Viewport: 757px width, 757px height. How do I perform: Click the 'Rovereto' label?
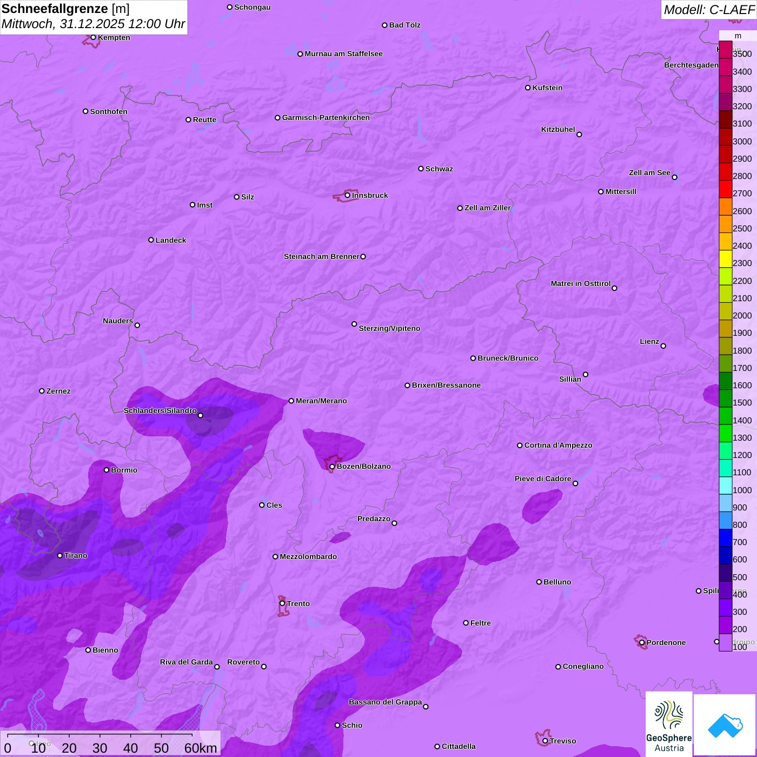tap(243, 662)
